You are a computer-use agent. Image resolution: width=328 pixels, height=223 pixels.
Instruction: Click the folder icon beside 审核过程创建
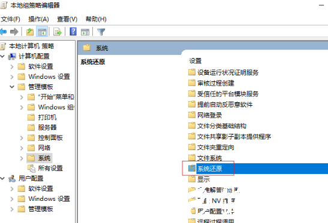coord(192,83)
